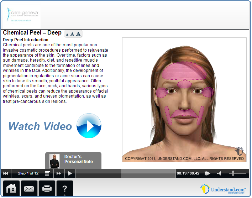Go back to the previous step
This screenshot has height=198, width=252.
tap(6, 173)
